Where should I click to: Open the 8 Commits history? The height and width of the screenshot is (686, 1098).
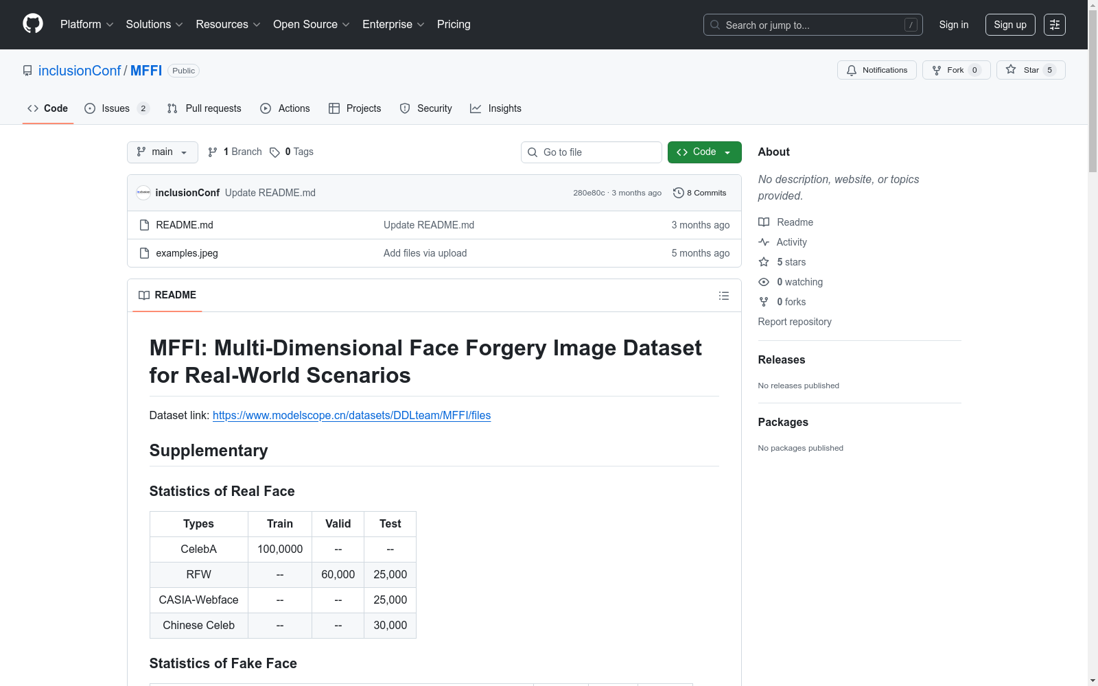point(699,193)
